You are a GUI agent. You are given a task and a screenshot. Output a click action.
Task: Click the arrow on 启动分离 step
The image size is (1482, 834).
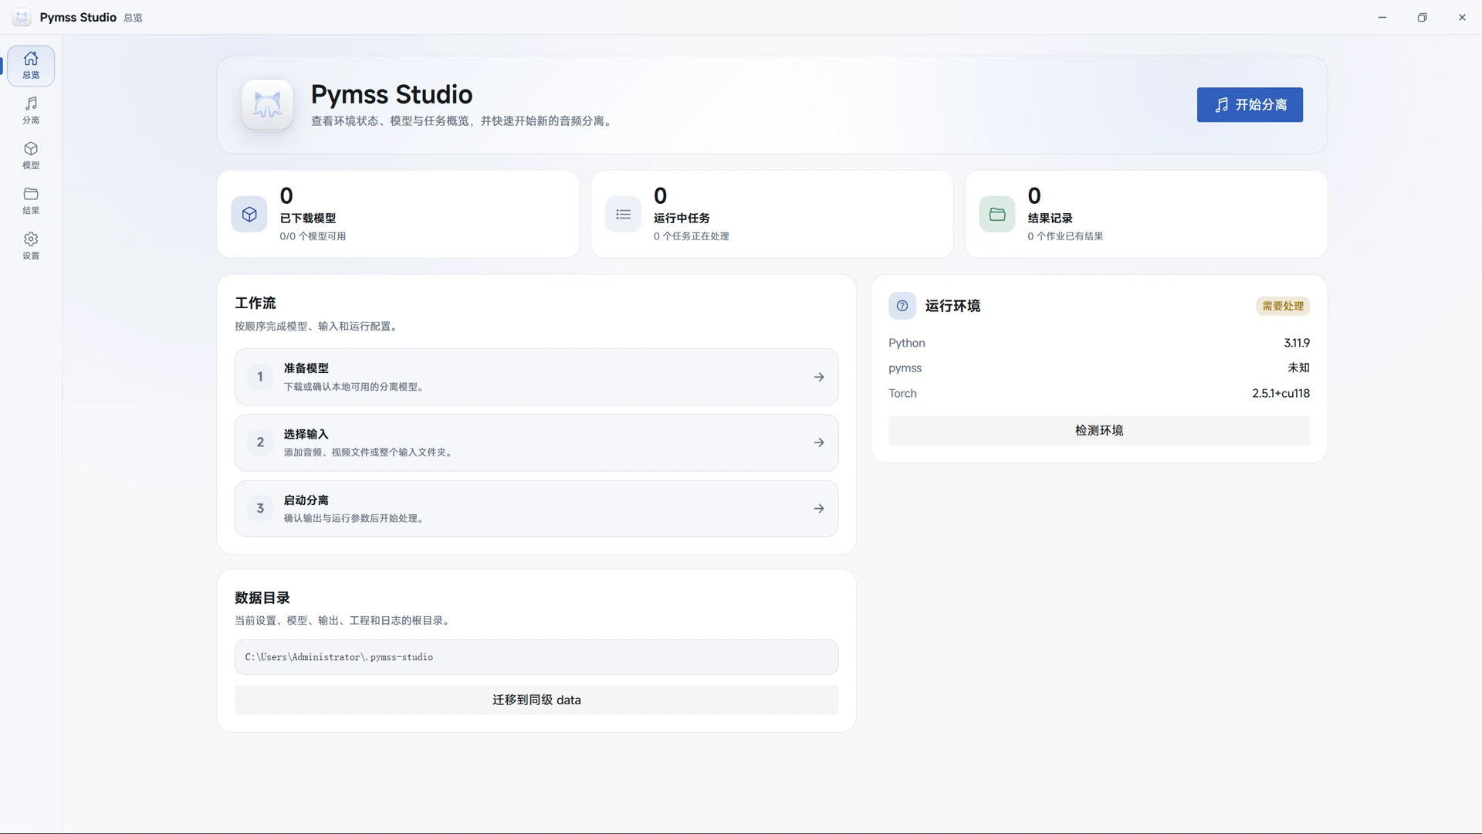click(x=819, y=508)
